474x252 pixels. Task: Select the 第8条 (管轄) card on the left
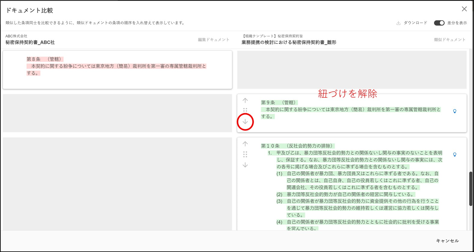(117, 70)
